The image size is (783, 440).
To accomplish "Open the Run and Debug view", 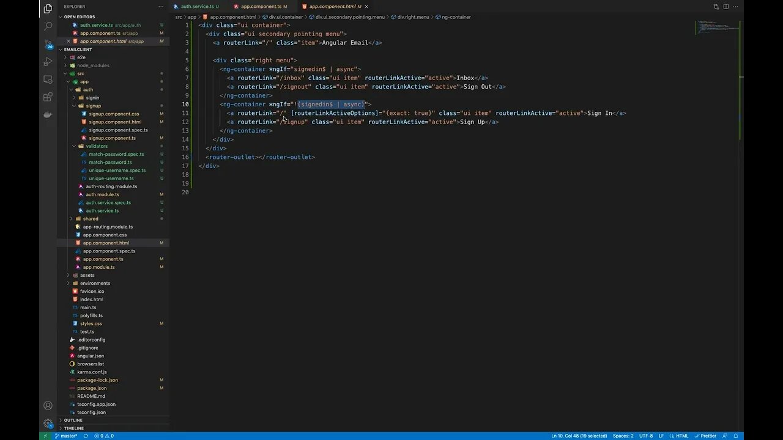I will 48,62.
